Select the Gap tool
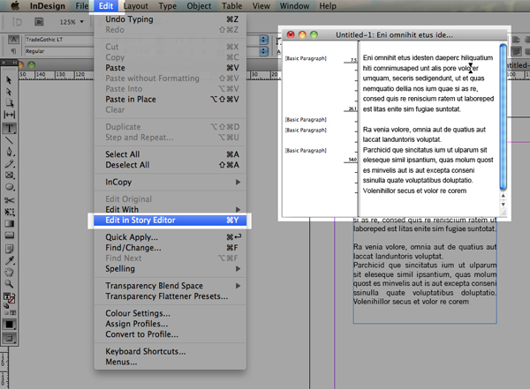Image resolution: width=530 pixels, height=389 pixels. pyautogui.click(x=9, y=115)
